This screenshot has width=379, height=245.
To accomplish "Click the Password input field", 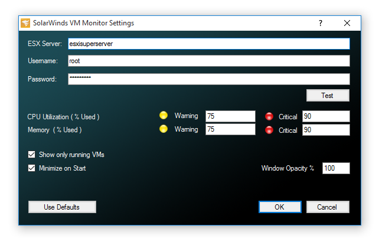I will [209, 79].
